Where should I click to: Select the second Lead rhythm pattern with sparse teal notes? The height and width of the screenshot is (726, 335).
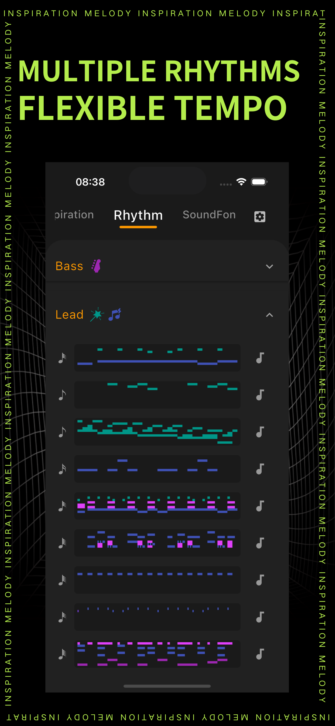point(157,395)
